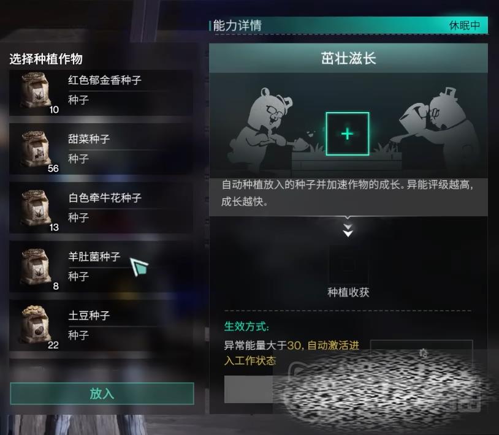Click the green plus seed slot
This screenshot has width=499, height=435.
[x=348, y=134]
